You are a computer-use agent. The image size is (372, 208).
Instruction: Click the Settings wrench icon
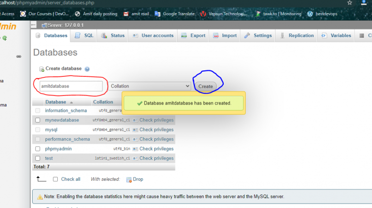247,36
